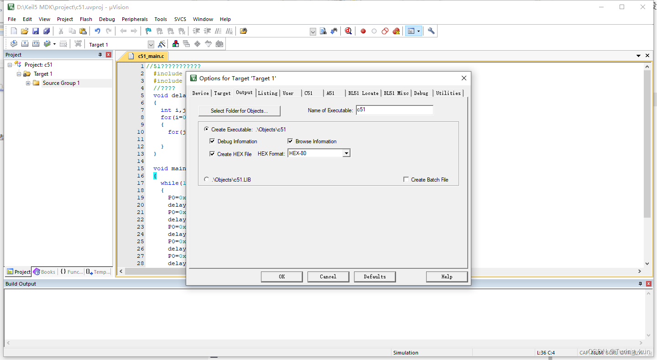Open the editor tab list arrow

click(x=639, y=56)
